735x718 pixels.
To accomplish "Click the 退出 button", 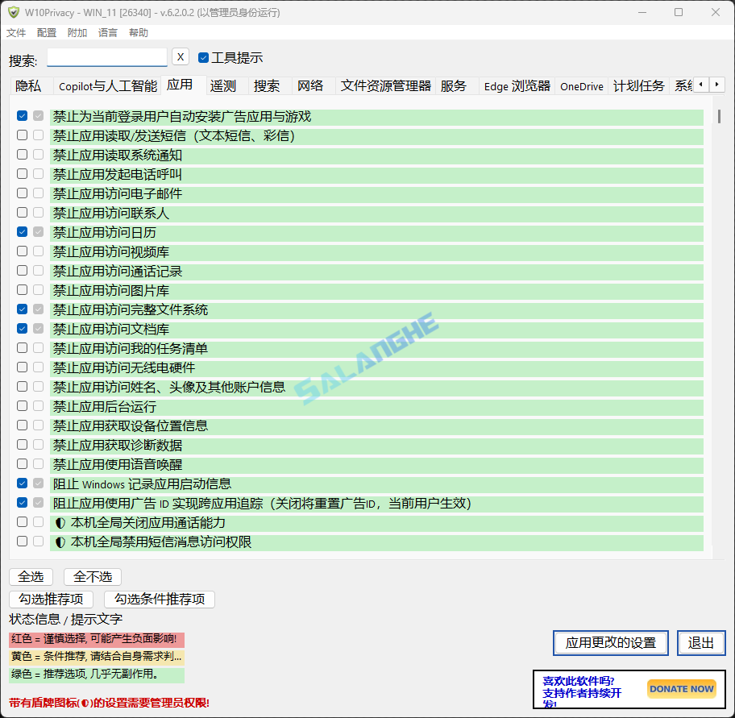I will [x=701, y=643].
